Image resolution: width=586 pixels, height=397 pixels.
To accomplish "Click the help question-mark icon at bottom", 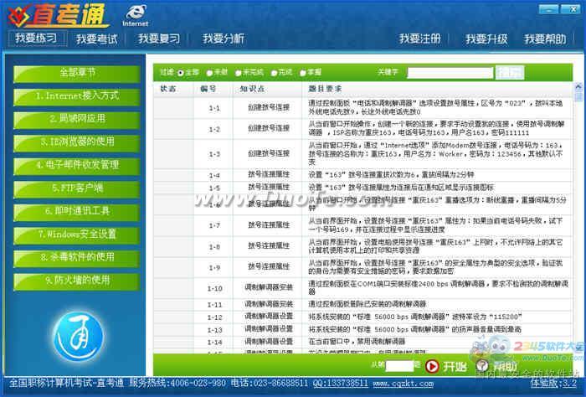I will (x=482, y=366).
